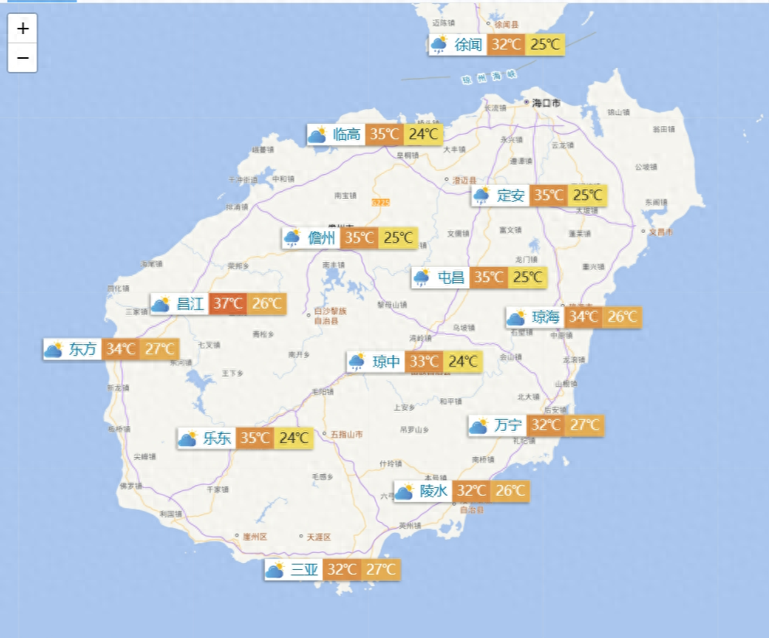This screenshot has height=638, width=769.
Task: Click the weather icon for 三亚
Action: click(x=274, y=571)
